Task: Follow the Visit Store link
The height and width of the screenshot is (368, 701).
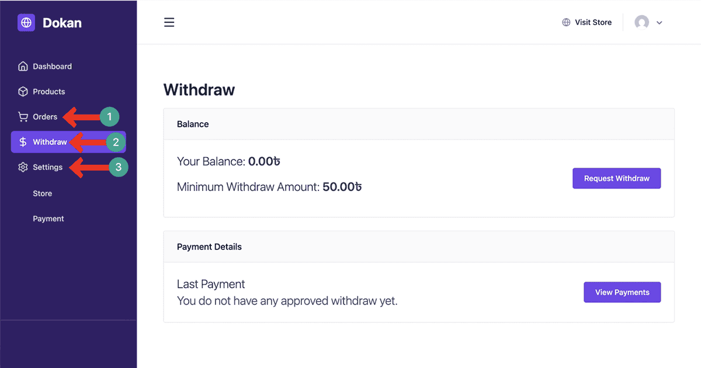Action: pyautogui.click(x=593, y=23)
